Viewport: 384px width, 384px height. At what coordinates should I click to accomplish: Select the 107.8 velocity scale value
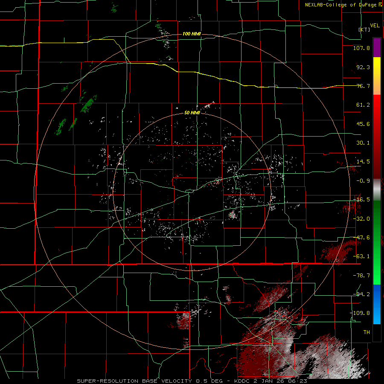click(x=361, y=48)
